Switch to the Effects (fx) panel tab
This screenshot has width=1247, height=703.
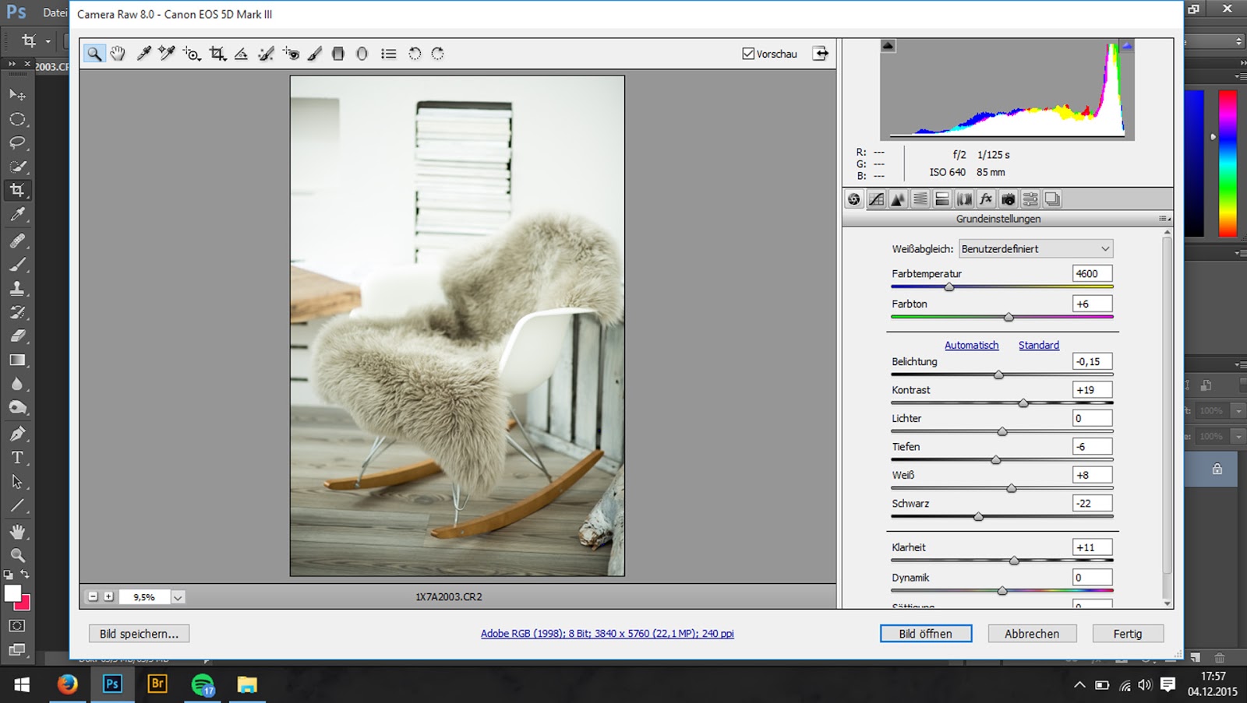tap(986, 199)
